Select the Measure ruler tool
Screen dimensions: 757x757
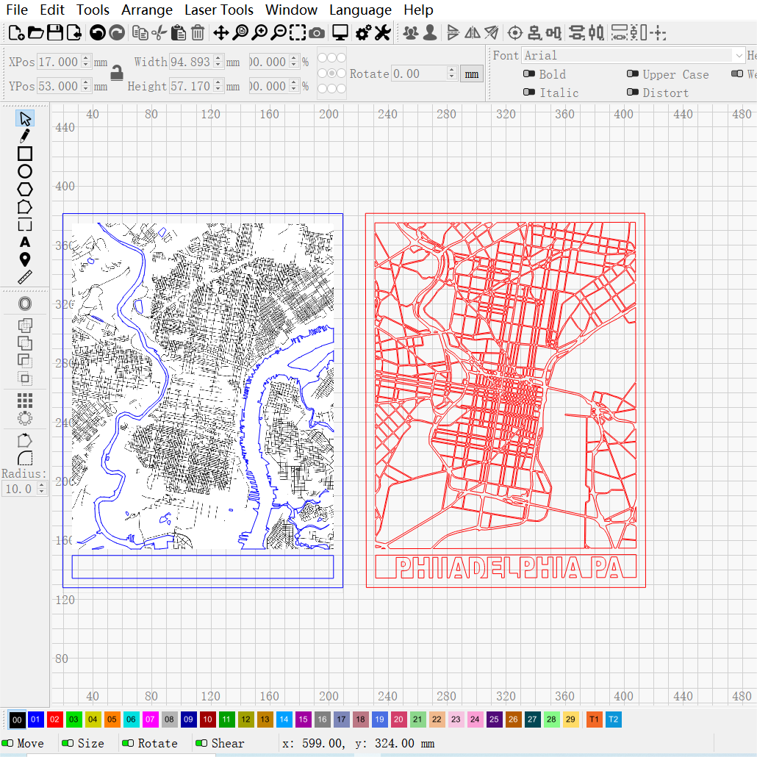[x=25, y=277]
